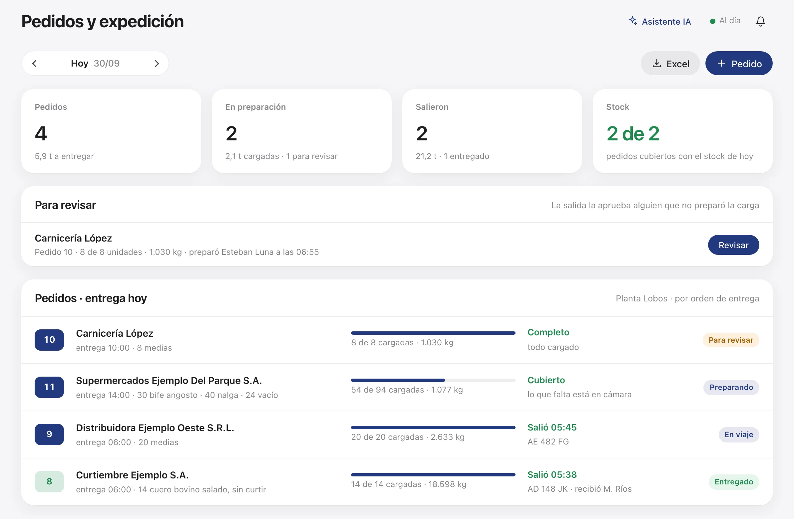Click the En viaje status tag
Viewport: 794px width, 519px height.
click(x=739, y=435)
